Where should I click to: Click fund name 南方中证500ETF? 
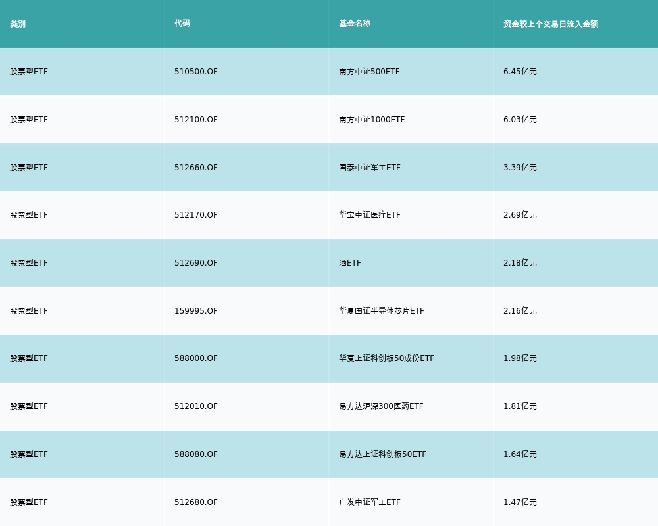[x=369, y=72]
